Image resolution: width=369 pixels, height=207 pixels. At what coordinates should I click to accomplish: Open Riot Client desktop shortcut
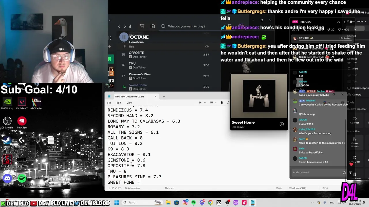tap(22, 123)
